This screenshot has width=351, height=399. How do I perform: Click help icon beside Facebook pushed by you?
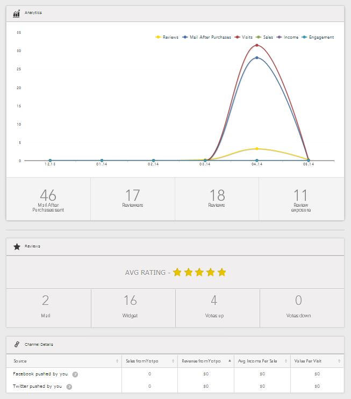tap(75, 374)
